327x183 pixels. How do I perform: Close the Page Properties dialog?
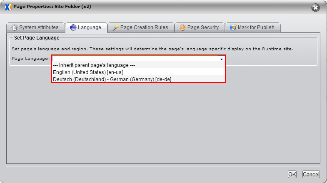tap(315, 8)
